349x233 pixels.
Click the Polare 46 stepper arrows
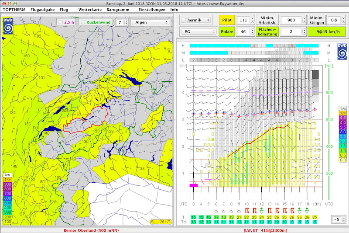tap(253, 31)
